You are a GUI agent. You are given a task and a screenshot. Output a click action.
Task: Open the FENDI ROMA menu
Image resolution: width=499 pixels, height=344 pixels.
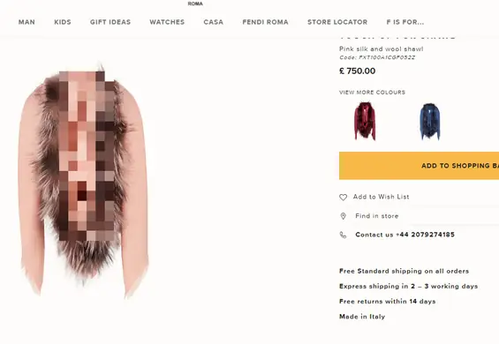(x=266, y=22)
